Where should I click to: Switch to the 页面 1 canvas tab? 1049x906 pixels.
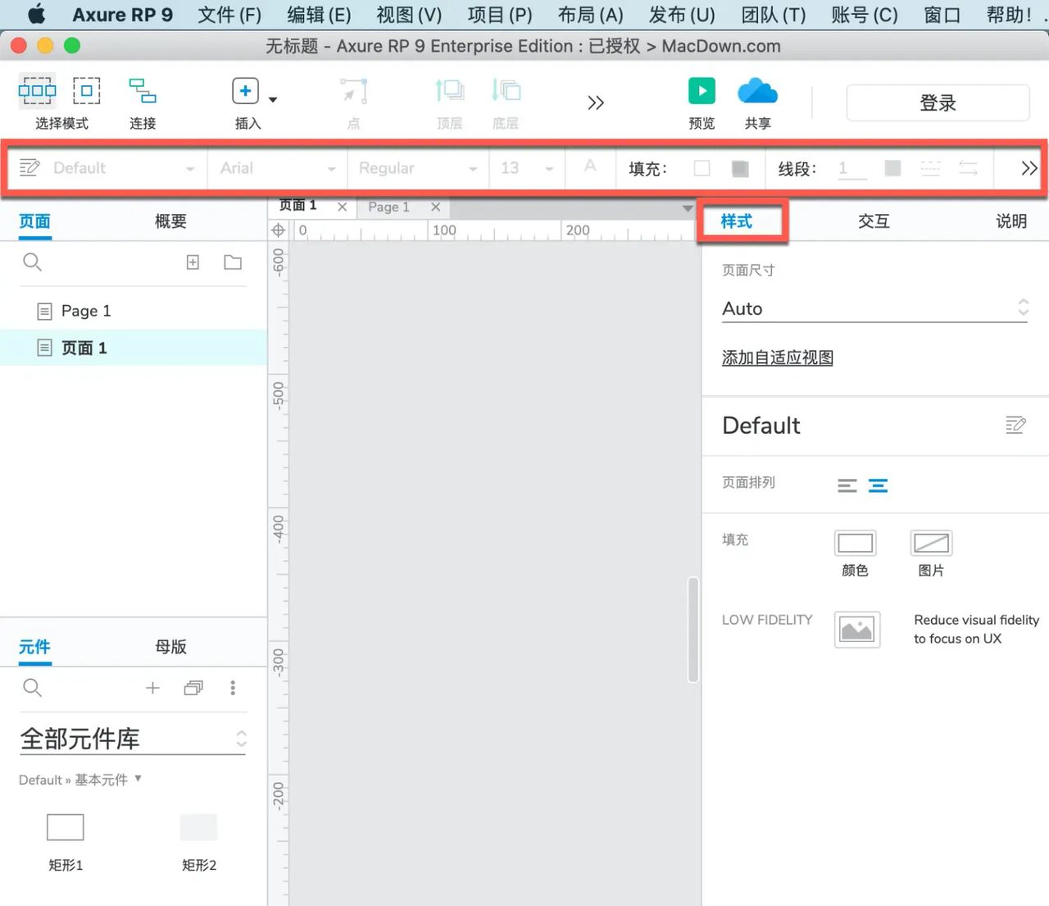point(298,206)
